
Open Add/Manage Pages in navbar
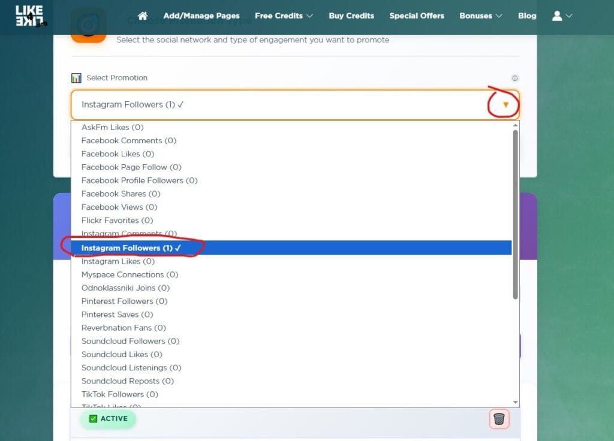coord(201,16)
